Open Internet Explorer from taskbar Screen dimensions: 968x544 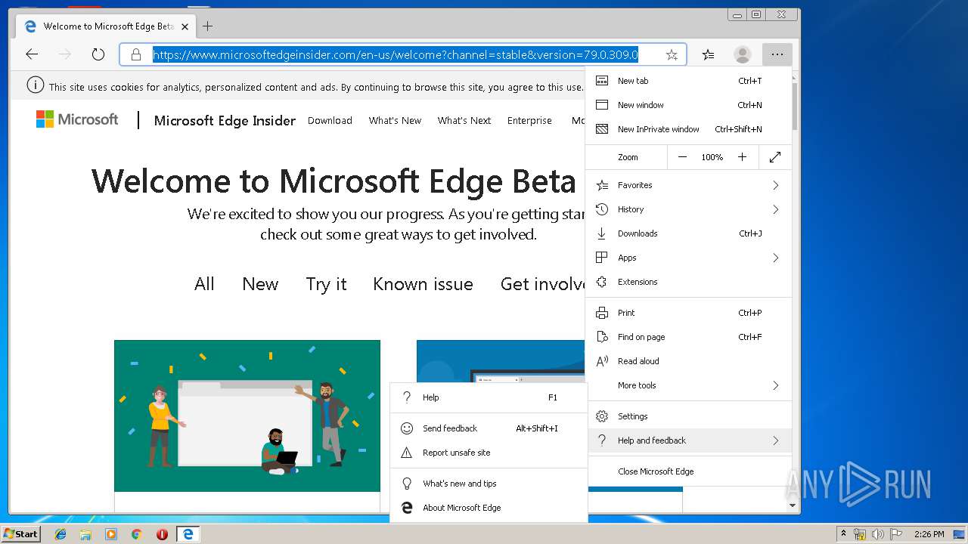(x=60, y=534)
